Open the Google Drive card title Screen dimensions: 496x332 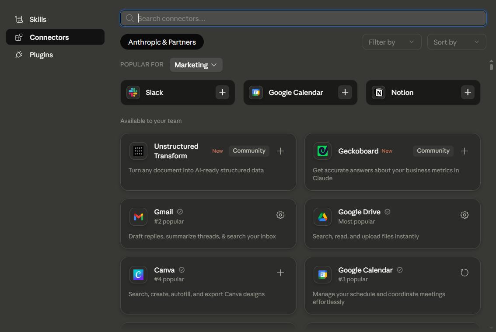point(359,212)
